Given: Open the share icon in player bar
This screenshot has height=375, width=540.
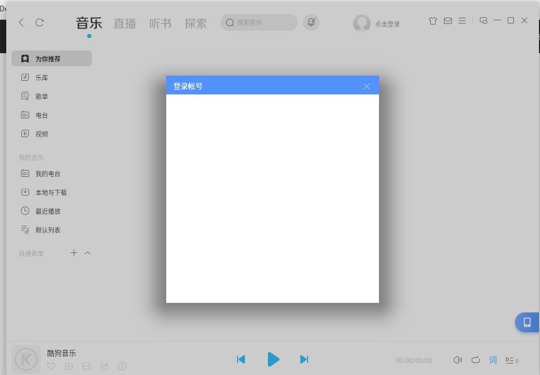Looking at the screenshot, I should pyautogui.click(x=104, y=366).
